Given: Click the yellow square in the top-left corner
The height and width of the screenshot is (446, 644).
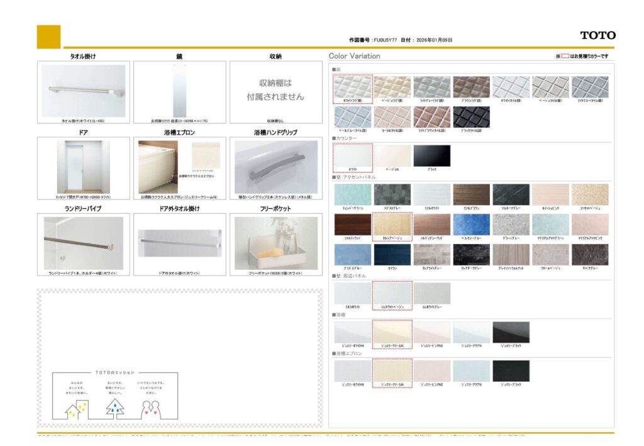Looking at the screenshot, I should 48,36.
